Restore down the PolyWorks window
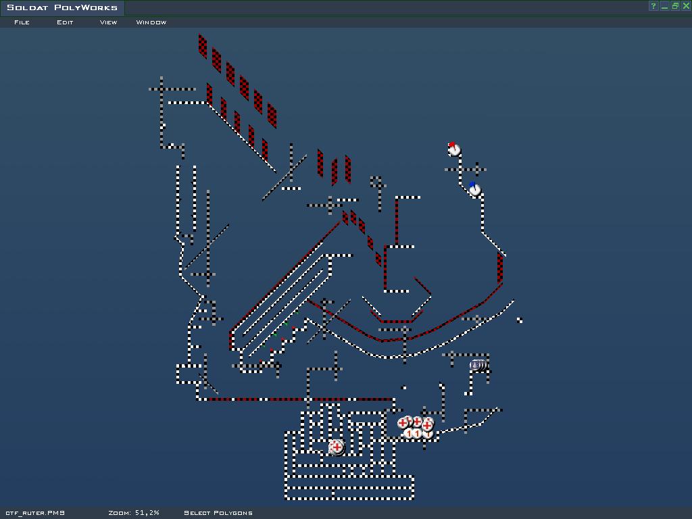This screenshot has width=692, height=519. [675, 6]
